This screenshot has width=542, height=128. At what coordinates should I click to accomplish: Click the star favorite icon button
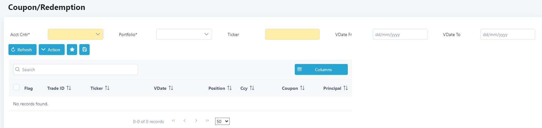72,50
